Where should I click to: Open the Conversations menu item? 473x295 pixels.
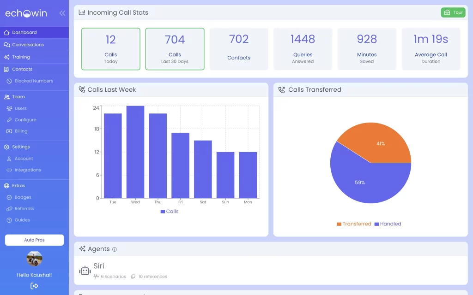pyautogui.click(x=28, y=45)
